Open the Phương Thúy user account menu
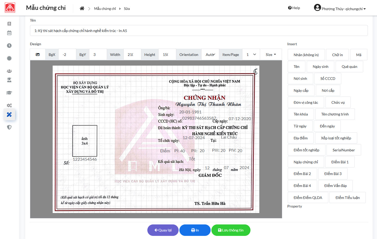This screenshot has width=377, height=239. point(340,8)
